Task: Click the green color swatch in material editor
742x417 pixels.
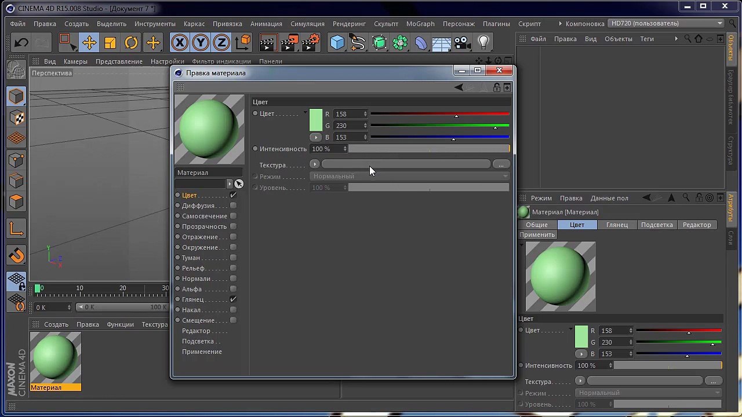Action: tap(316, 120)
